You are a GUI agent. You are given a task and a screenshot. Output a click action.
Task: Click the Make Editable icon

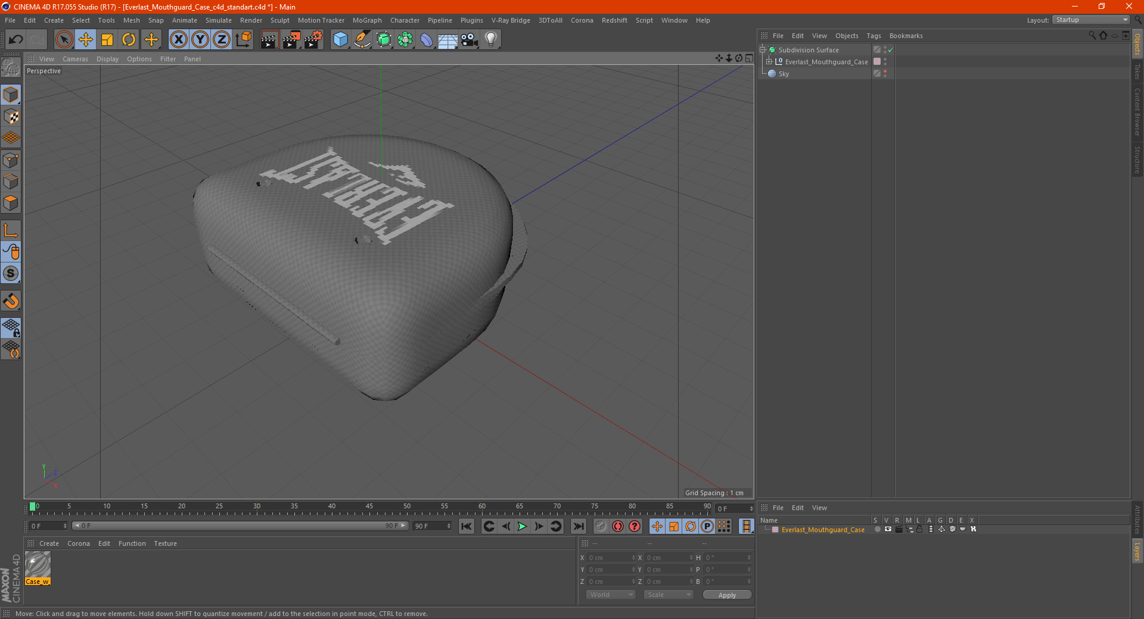(11, 68)
